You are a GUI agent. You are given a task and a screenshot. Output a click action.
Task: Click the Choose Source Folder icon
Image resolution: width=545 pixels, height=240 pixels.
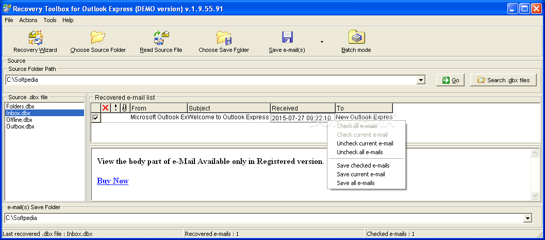point(98,38)
